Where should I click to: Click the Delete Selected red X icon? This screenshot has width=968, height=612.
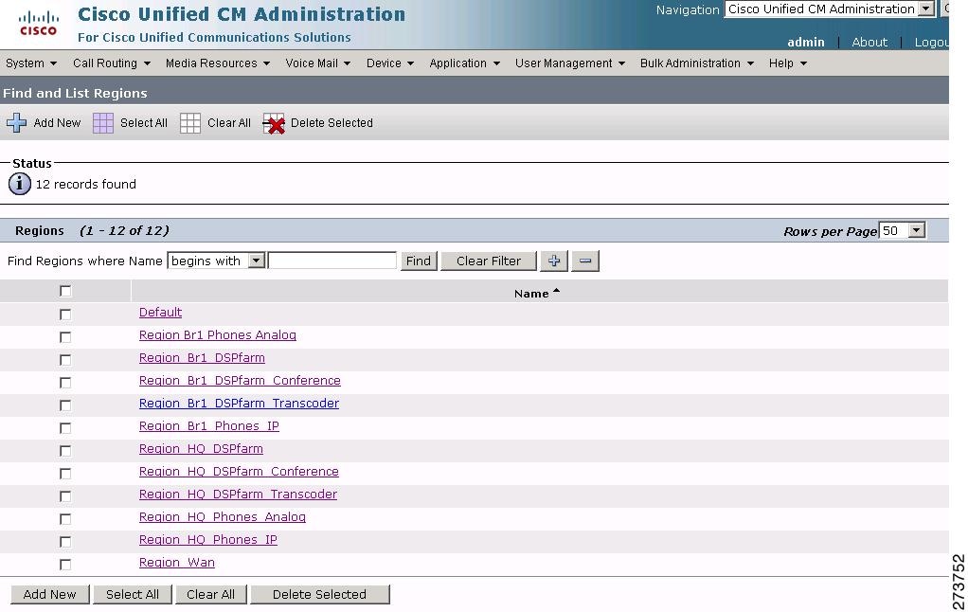(274, 123)
